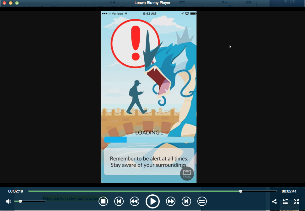305x211 pixels.
Task: Zoom the player with the green button
Action: tap(17, 3)
